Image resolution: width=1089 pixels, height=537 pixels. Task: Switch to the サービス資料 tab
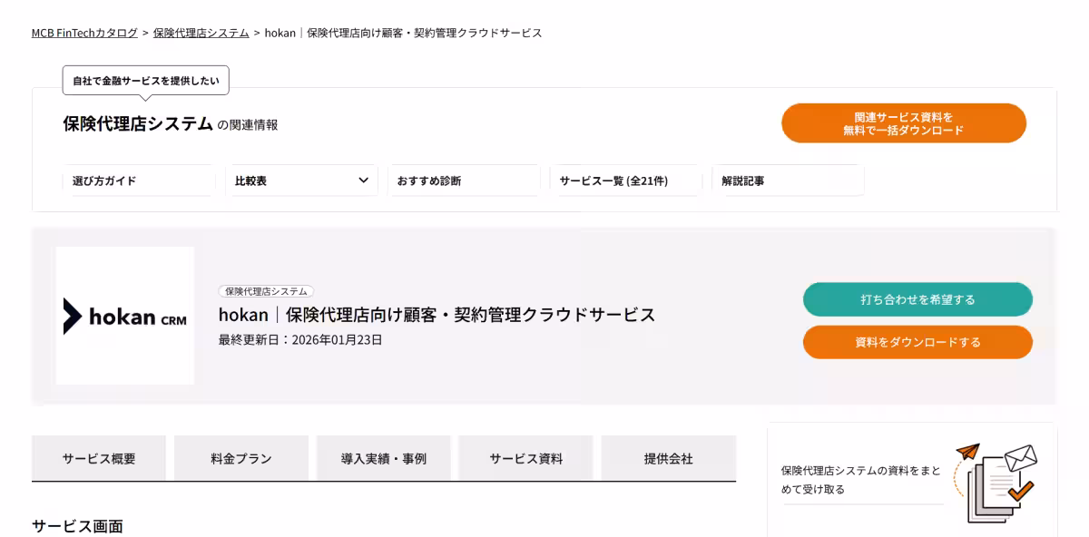(x=525, y=458)
